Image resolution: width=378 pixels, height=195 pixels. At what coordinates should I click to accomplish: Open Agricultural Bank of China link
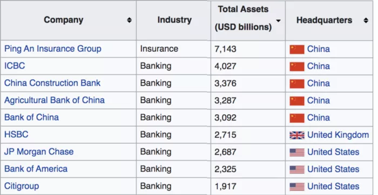point(55,100)
